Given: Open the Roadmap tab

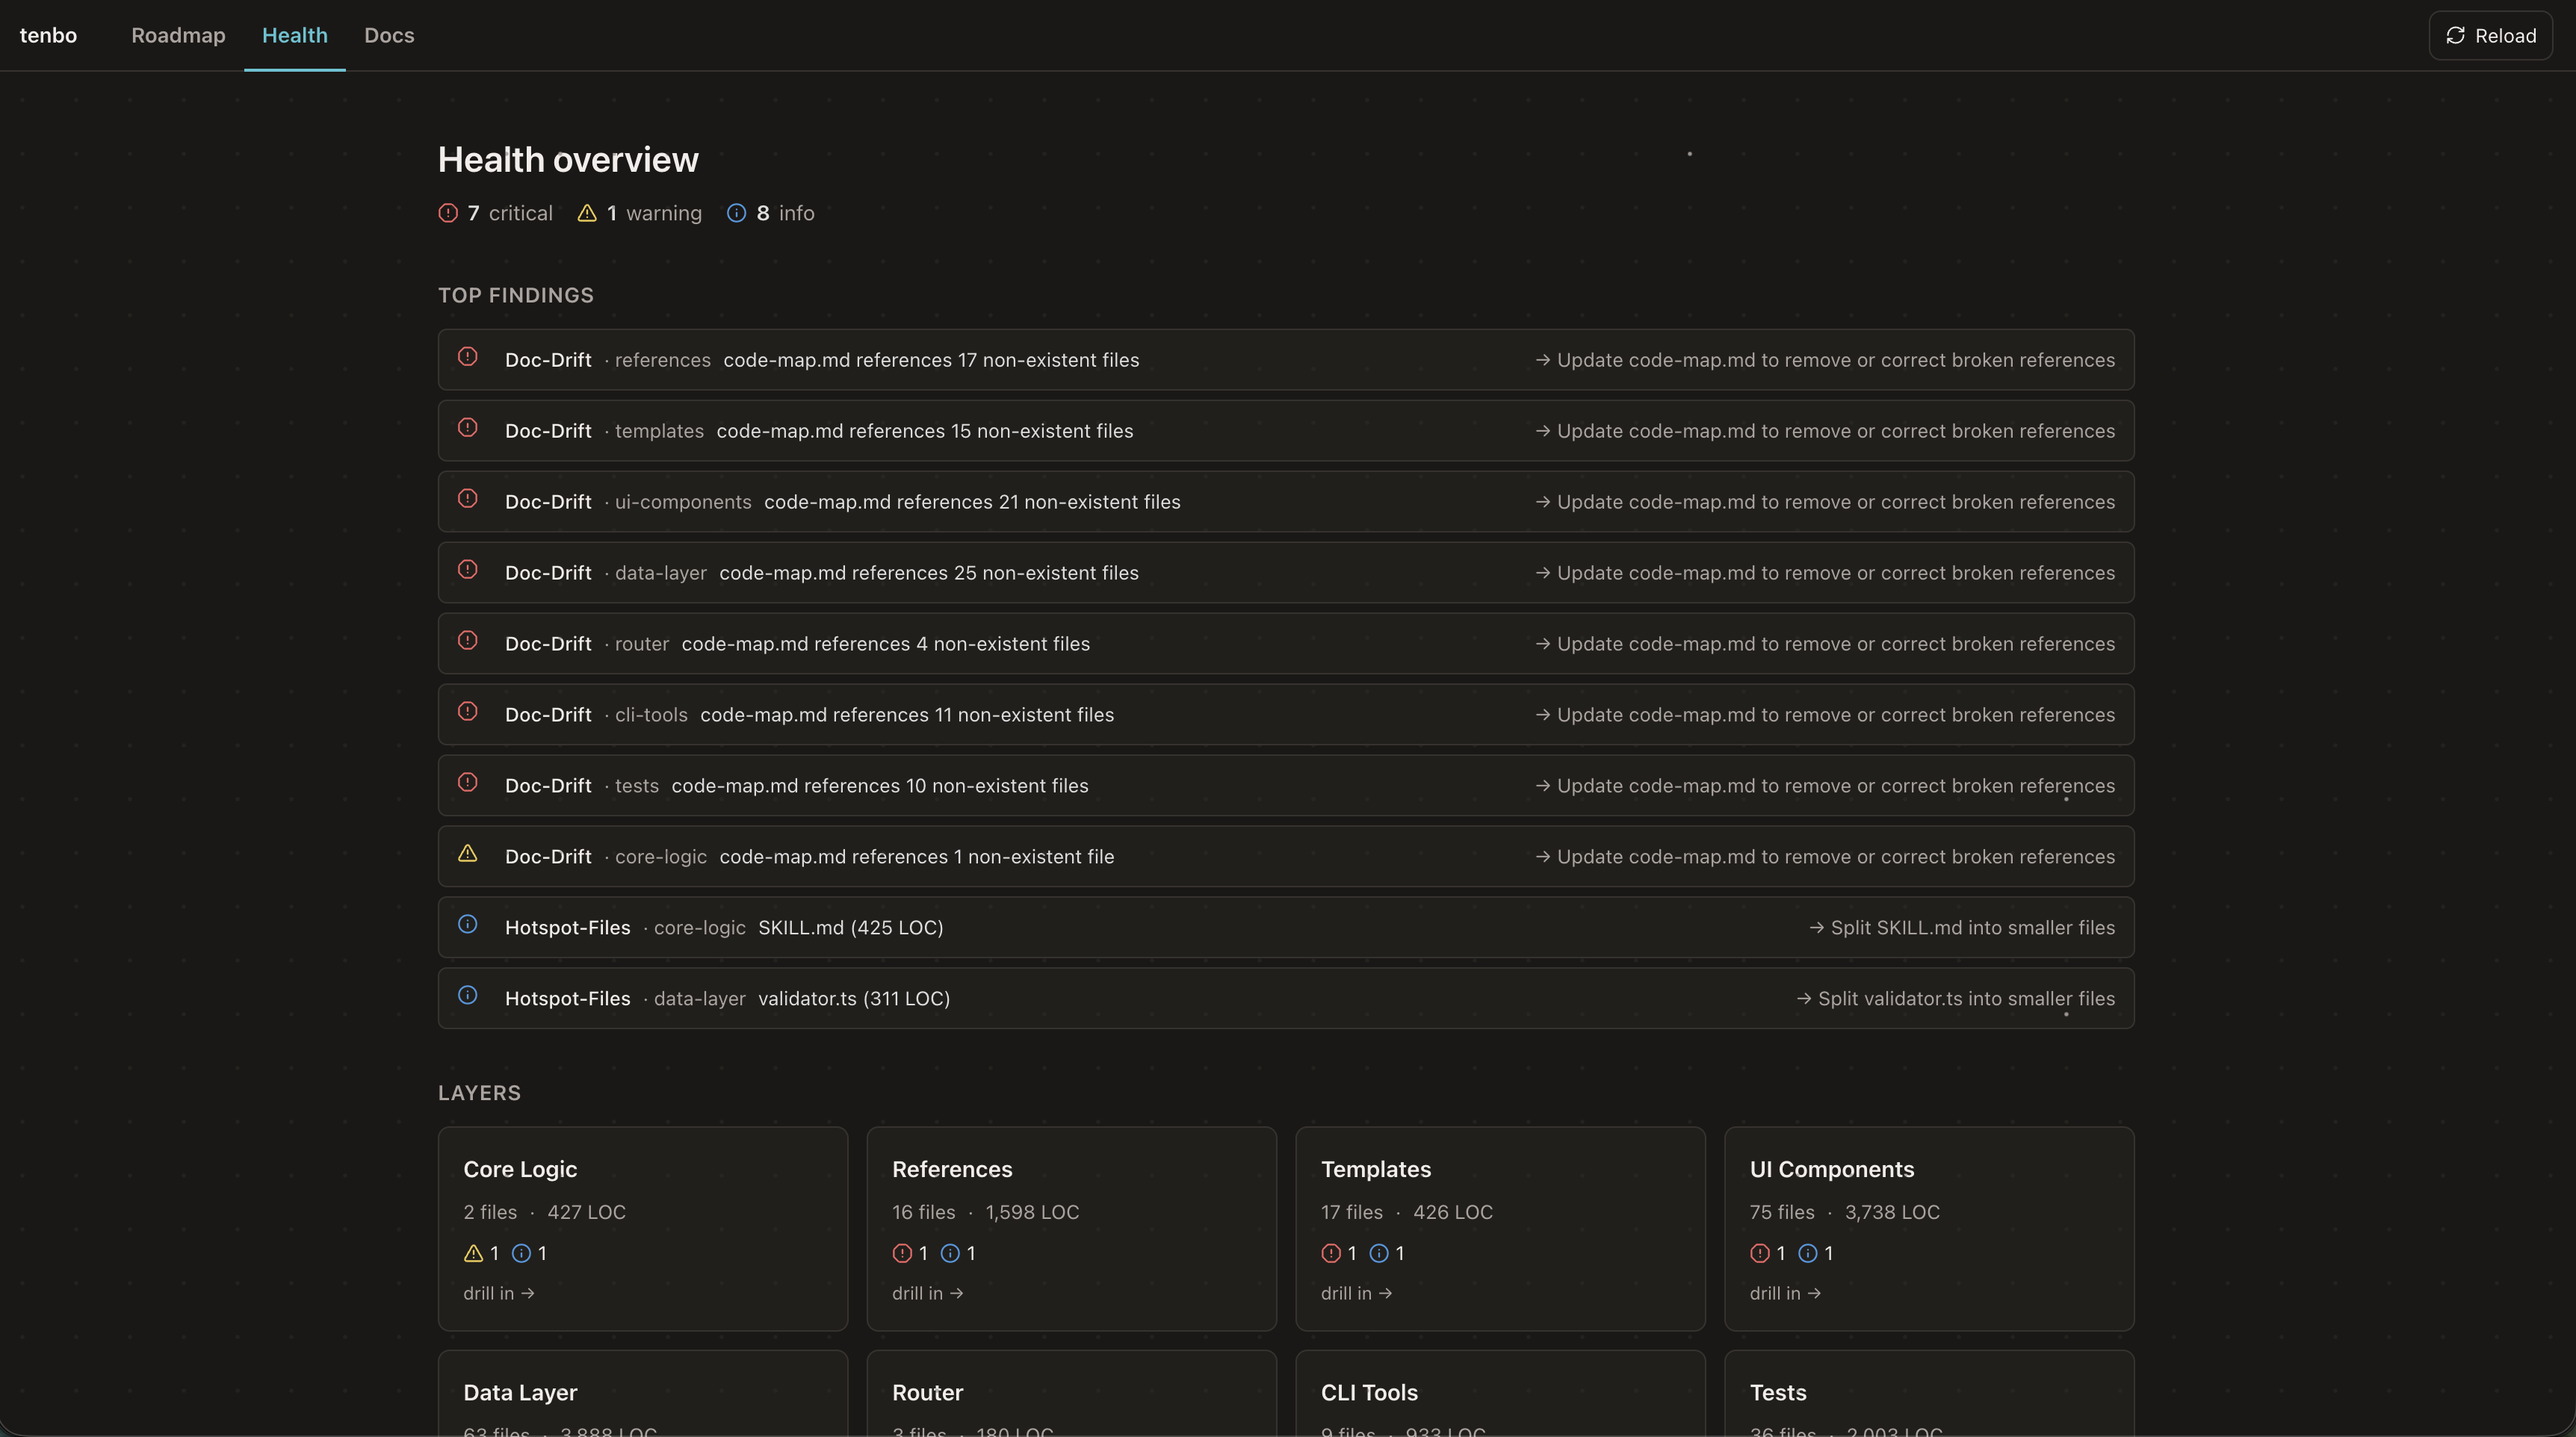Looking at the screenshot, I should 178,36.
